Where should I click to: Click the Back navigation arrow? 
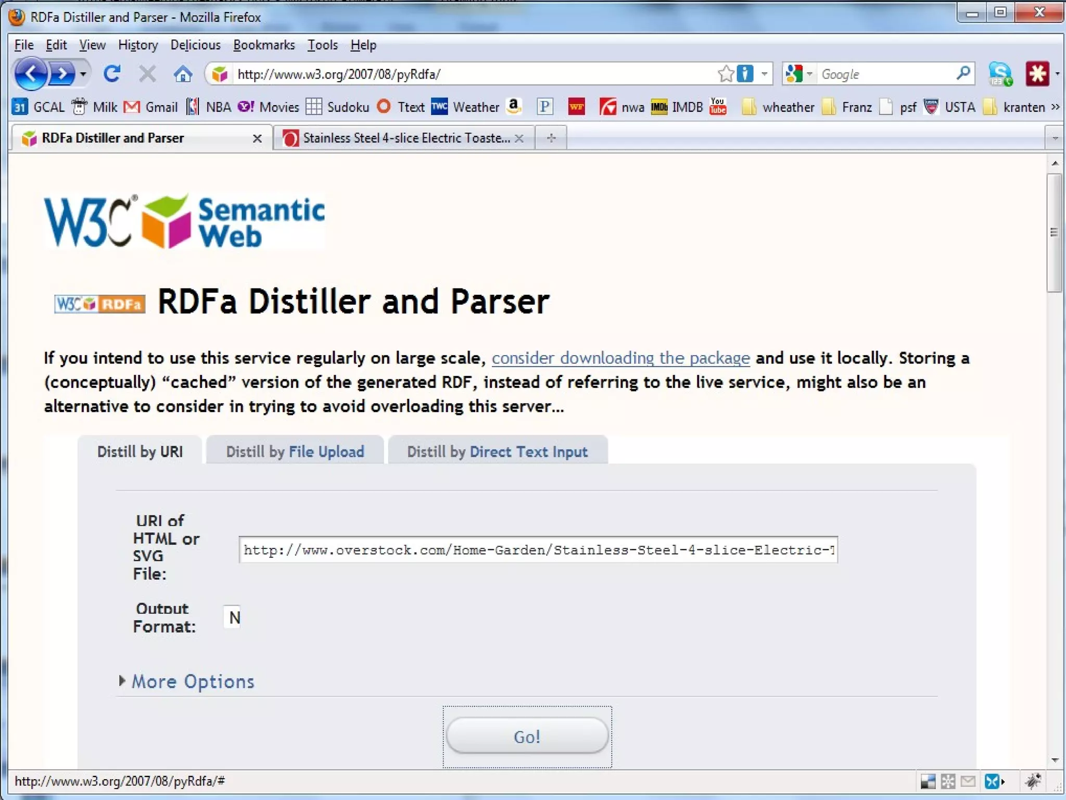pyautogui.click(x=31, y=74)
